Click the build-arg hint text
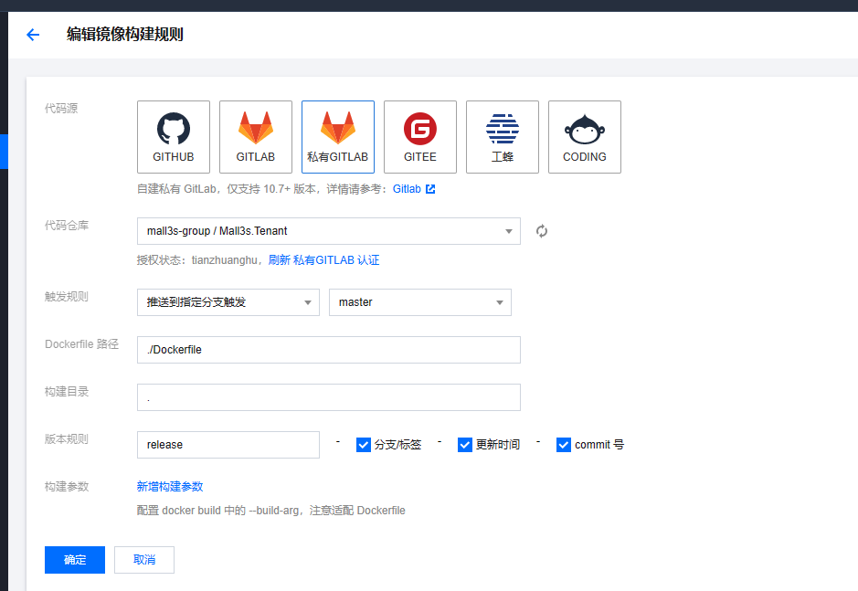Screen dimensions: 858x591 click(270, 511)
